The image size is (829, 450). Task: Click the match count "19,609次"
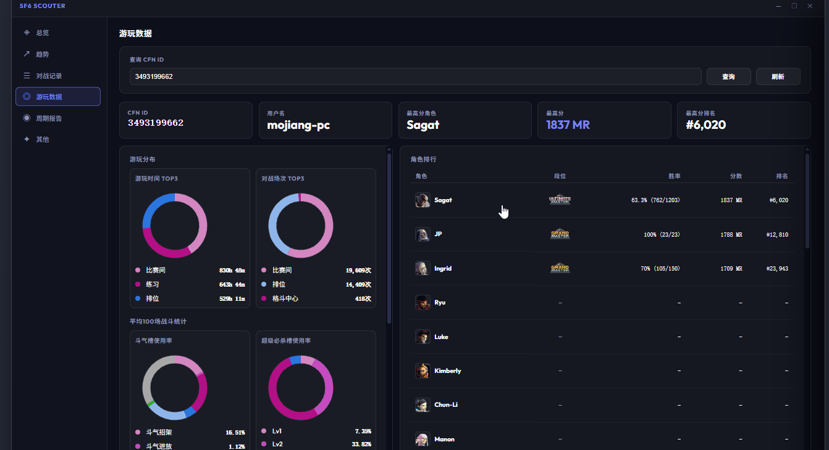pyautogui.click(x=358, y=271)
